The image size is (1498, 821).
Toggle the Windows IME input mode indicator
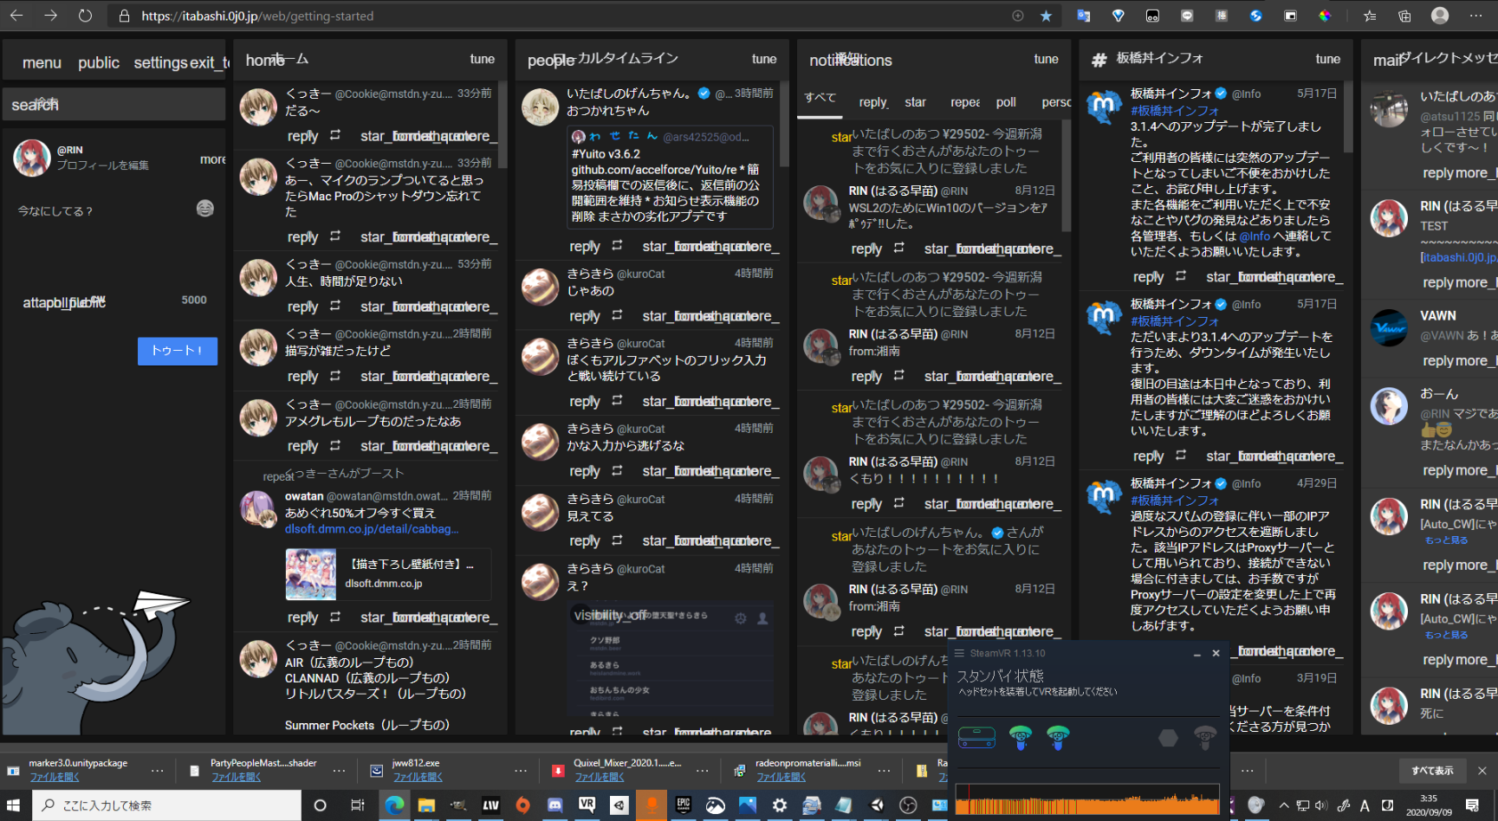coord(1365,805)
